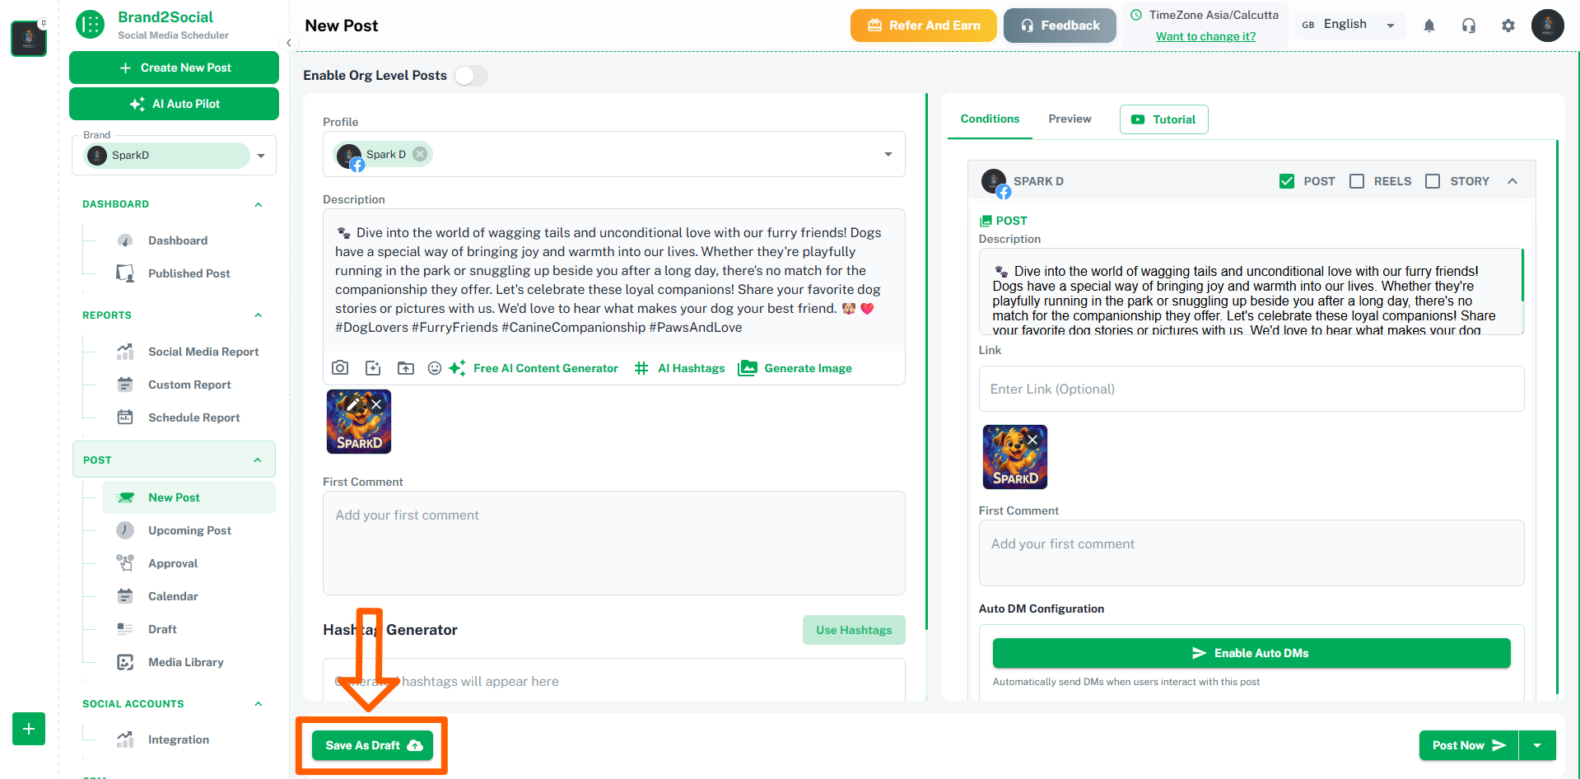Click the Save As Draft button
Screen dimensions: 1580x779
pos(372,745)
